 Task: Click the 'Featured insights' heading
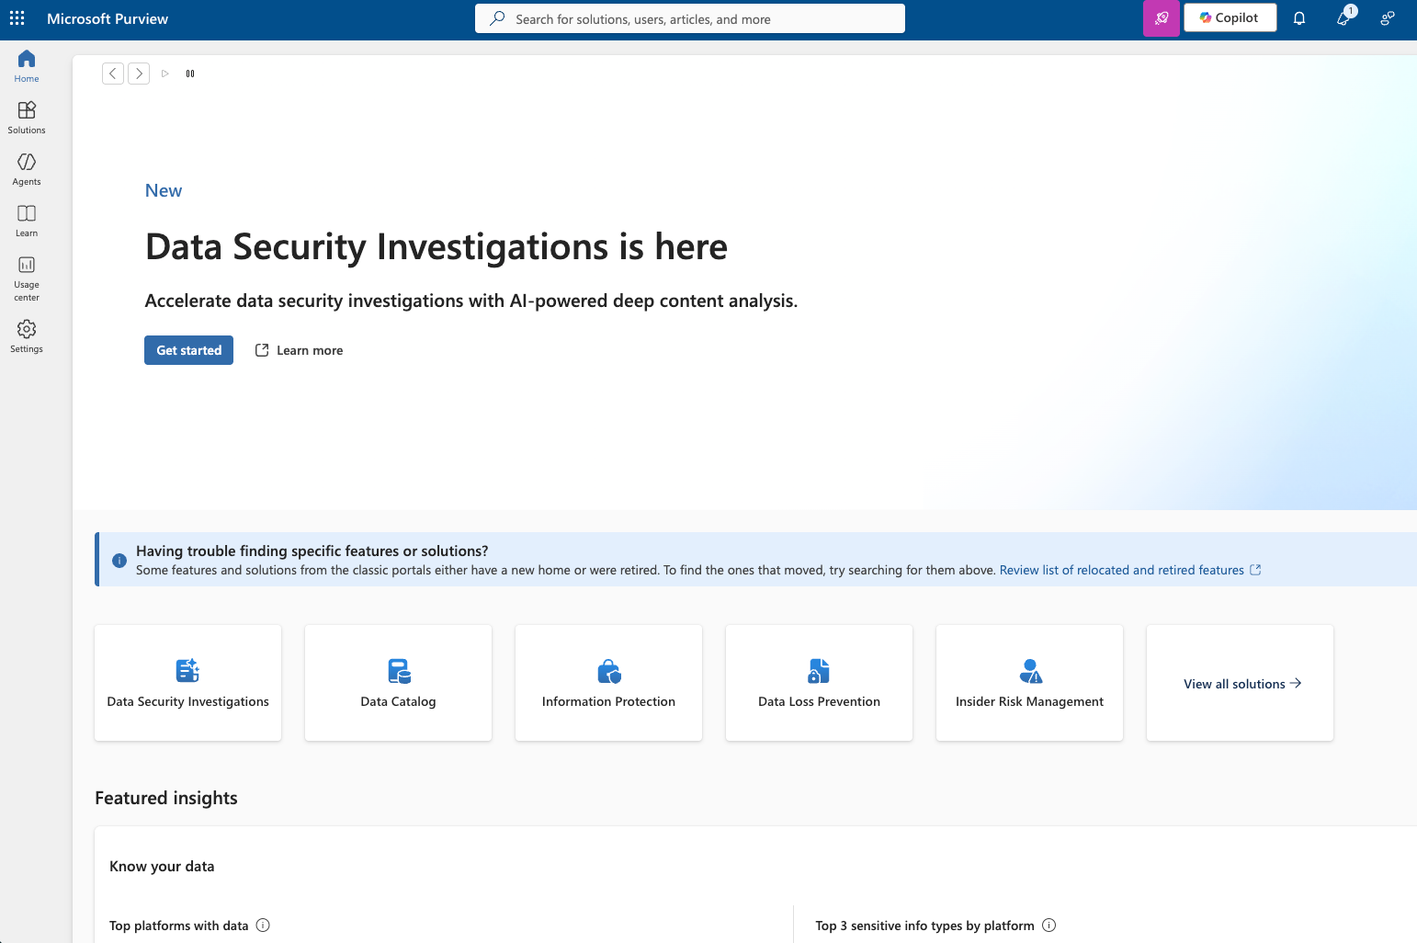pos(166,798)
